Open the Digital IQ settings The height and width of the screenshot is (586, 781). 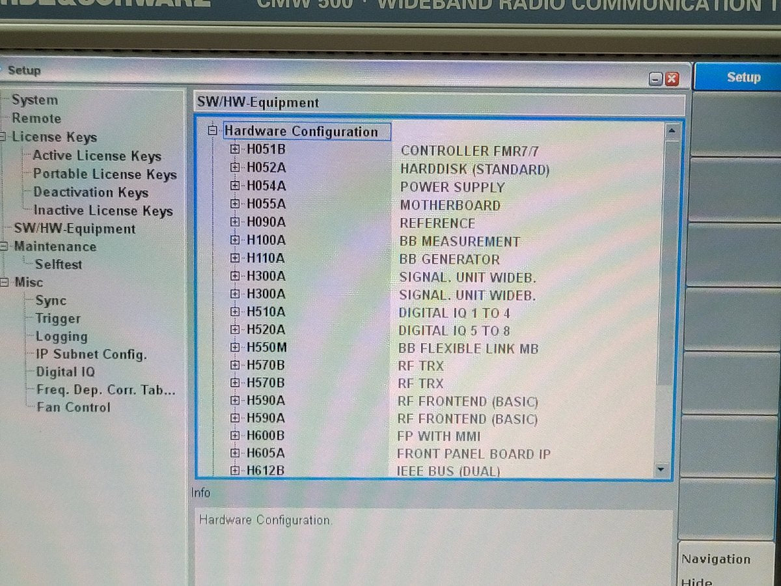(65, 372)
